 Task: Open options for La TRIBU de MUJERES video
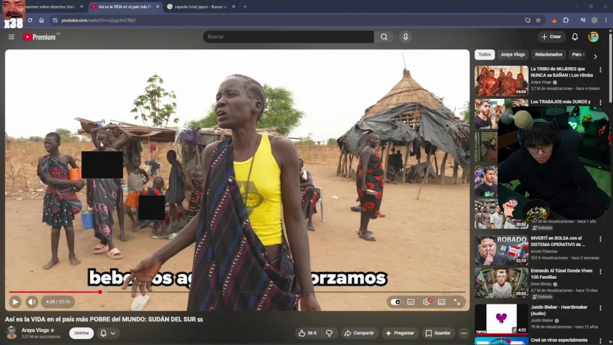(x=601, y=70)
